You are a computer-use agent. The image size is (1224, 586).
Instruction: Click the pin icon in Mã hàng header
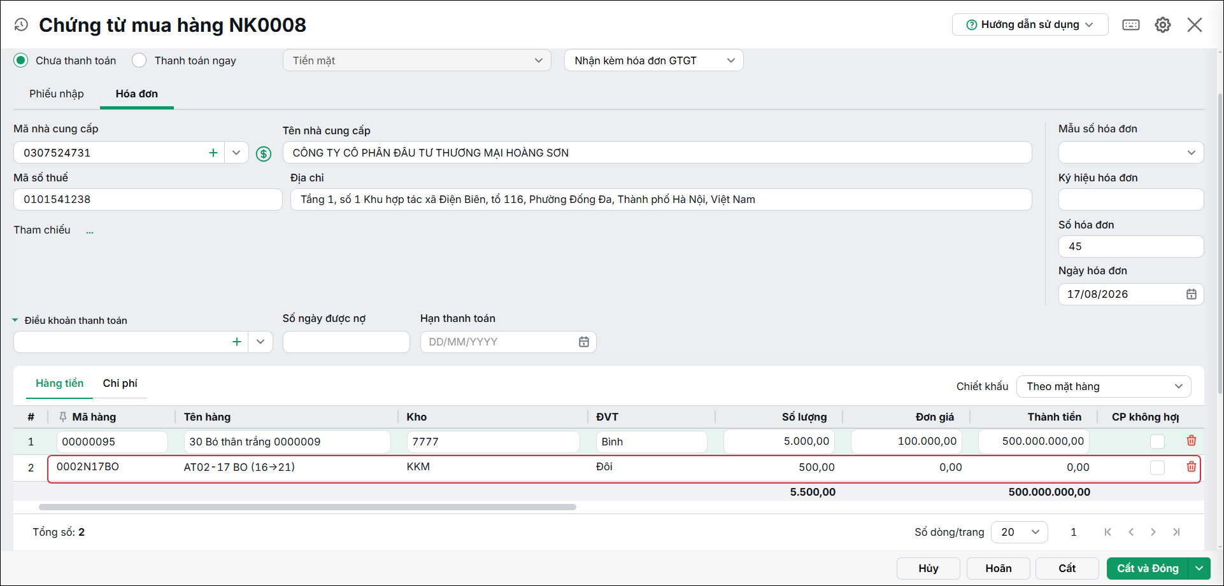click(x=62, y=417)
